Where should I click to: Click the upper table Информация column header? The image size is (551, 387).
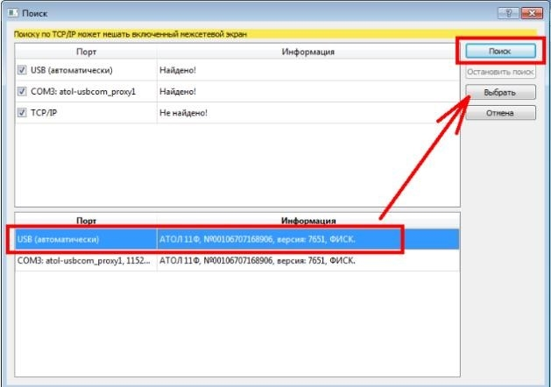308,52
